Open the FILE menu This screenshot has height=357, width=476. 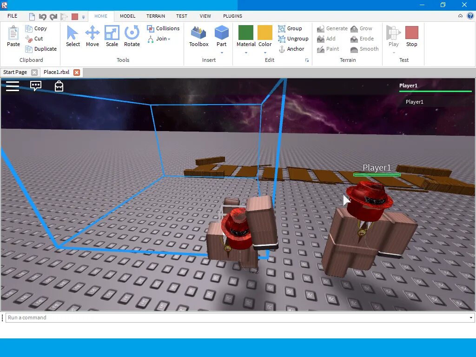[x=13, y=16]
